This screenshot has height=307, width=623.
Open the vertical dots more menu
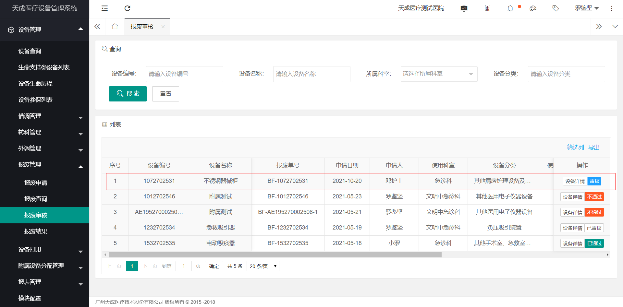[612, 8]
